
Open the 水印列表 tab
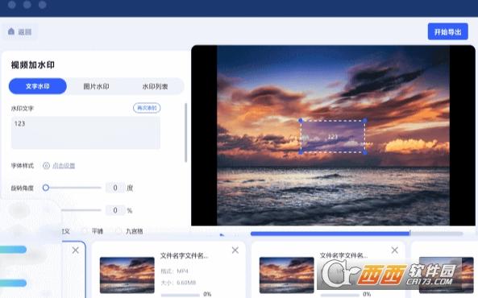tap(155, 86)
